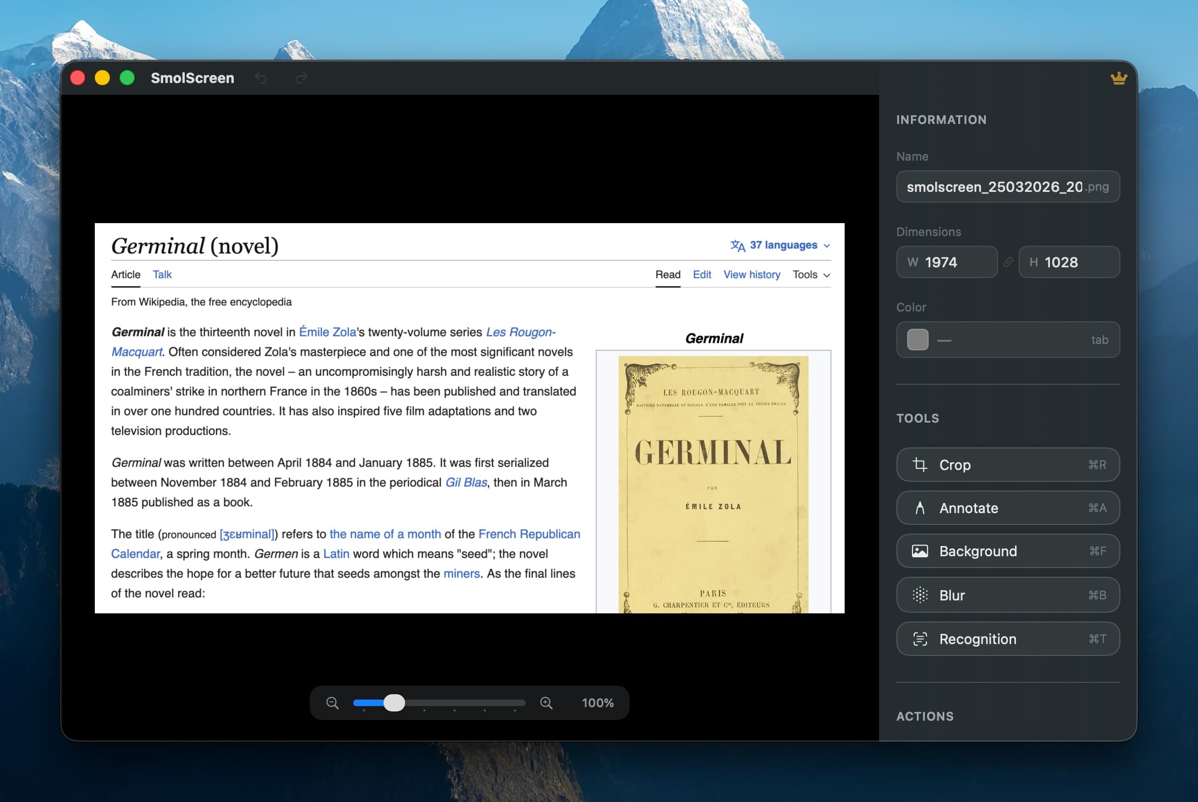Screen dimensions: 1198x802
Task: Select the Article tab
Action: (x=126, y=274)
